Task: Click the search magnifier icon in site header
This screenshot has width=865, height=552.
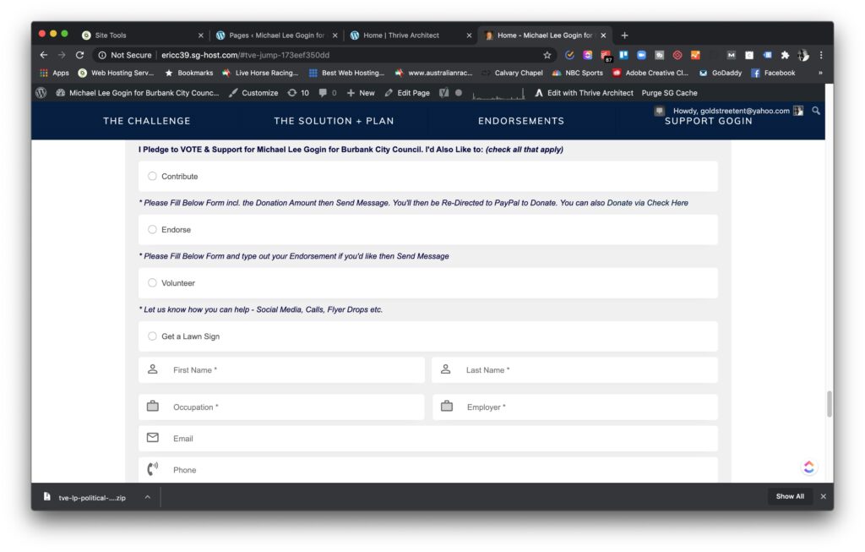Action: pos(815,110)
